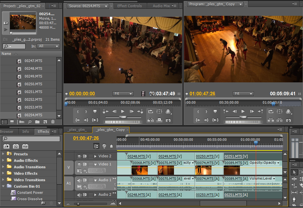303x208 pixels.
Task: Hide the Video 2 track output
Action: (79, 156)
